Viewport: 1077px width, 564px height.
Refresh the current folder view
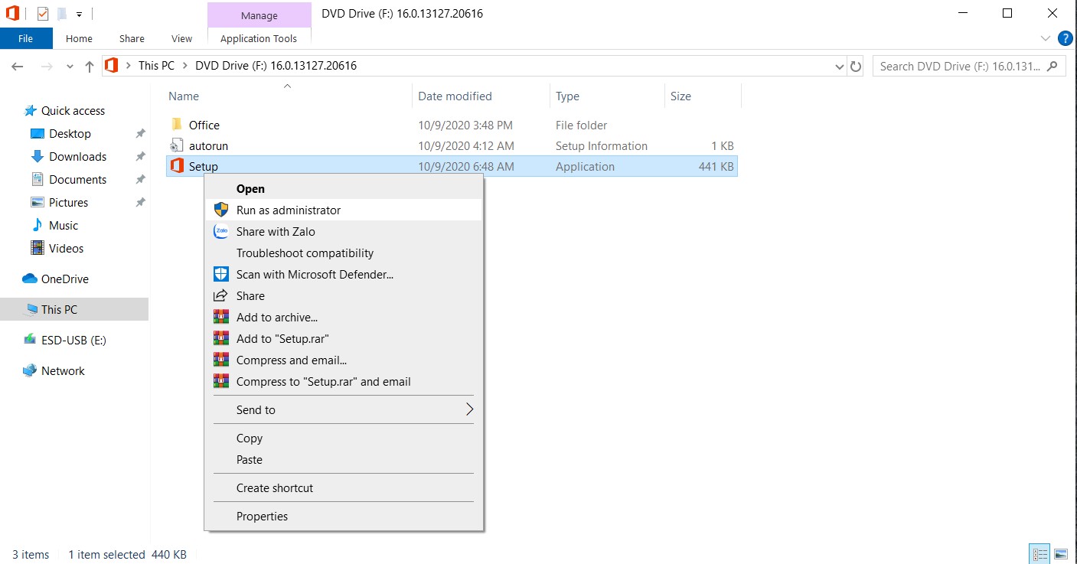(x=856, y=67)
